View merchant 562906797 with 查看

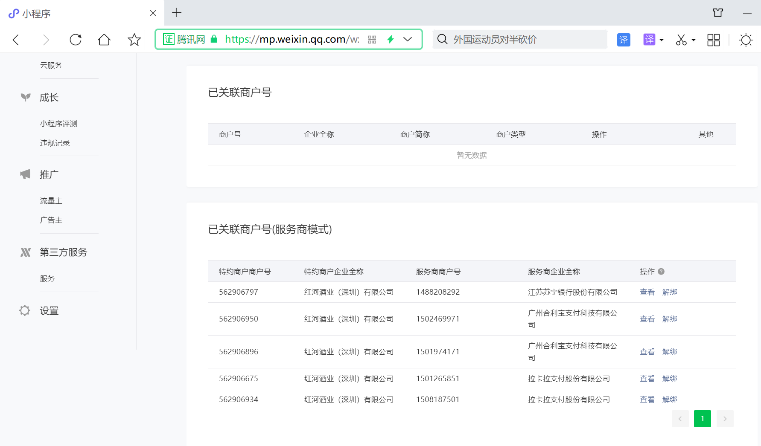click(x=647, y=292)
